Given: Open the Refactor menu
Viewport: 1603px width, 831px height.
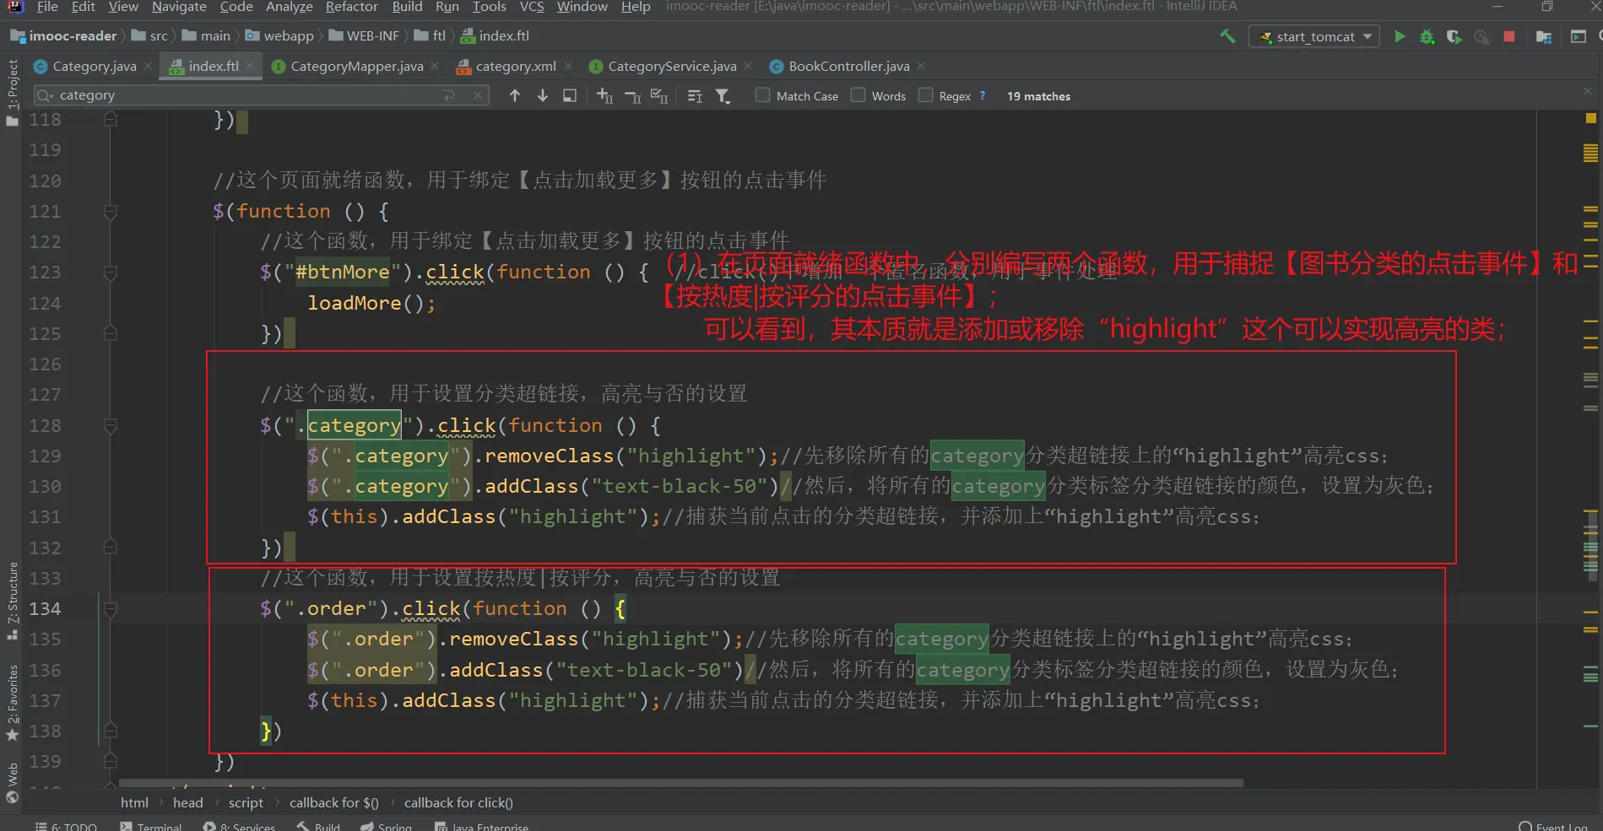Looking at the screenshot, I should 351,7.
